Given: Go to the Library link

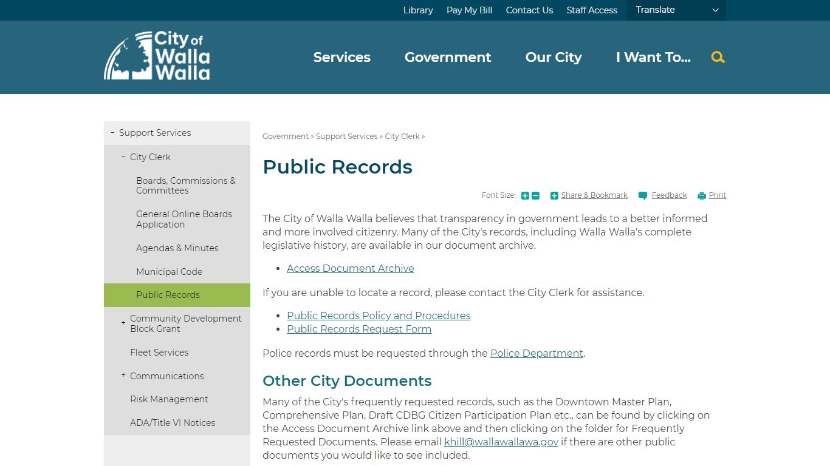Looking at the screenshot, I should point(418,10).
